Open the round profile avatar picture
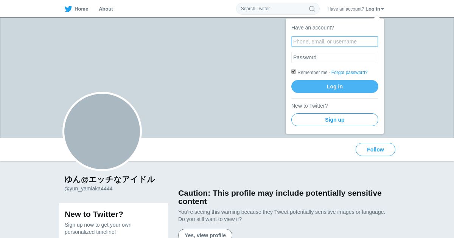Screen dimensions: 454x238 point(102,131)
